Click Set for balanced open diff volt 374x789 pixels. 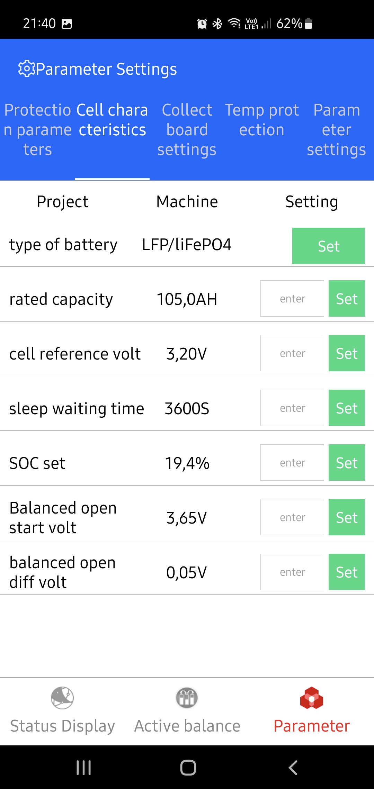(x=347, y=572)
